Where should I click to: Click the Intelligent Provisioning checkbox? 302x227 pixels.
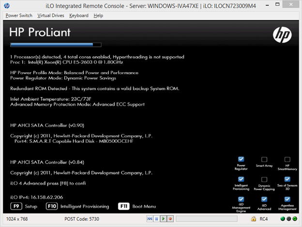point(241,179)
